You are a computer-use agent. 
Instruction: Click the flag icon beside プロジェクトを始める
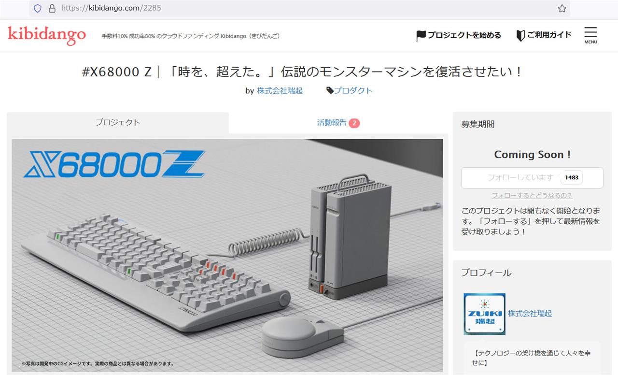click(421, 36)
